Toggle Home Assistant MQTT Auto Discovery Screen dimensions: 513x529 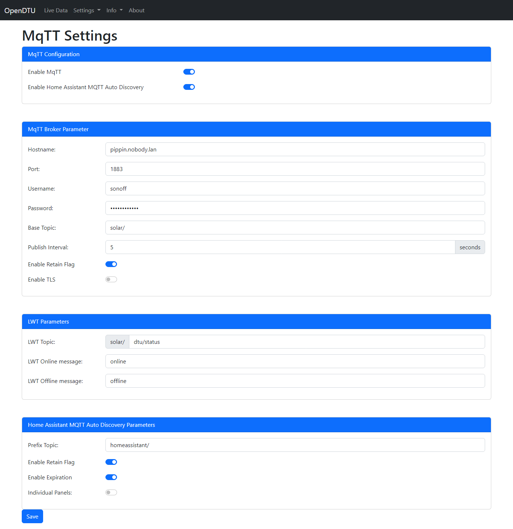pos(189,87)
